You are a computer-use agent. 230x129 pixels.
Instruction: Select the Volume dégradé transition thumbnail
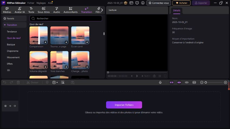pos(38,60)
